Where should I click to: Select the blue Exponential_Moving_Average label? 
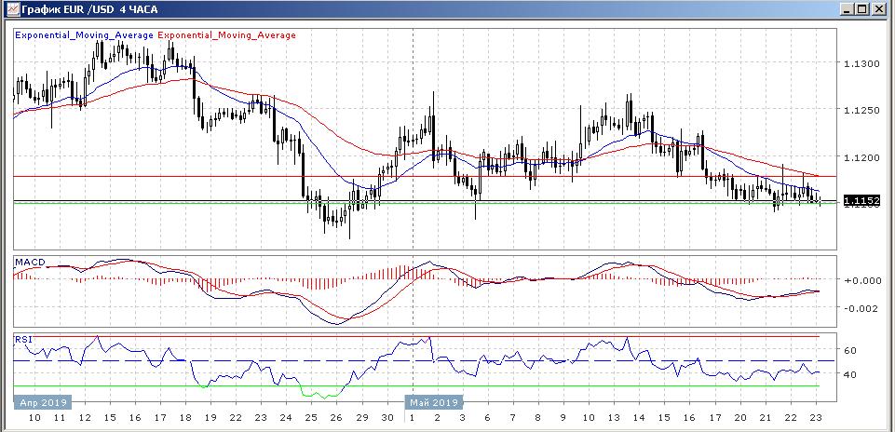point(84,35)
